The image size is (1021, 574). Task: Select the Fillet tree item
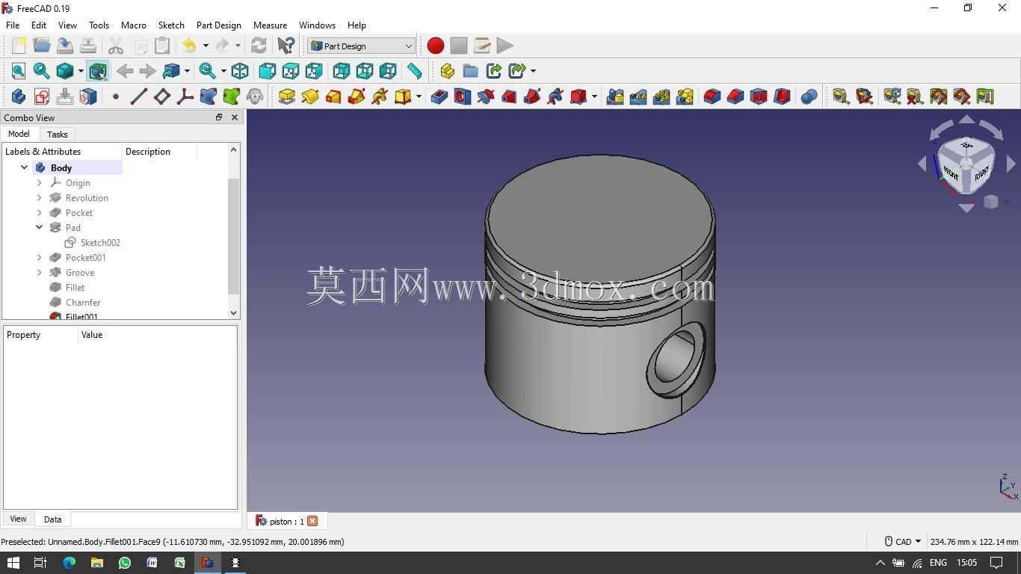point(75,287)
